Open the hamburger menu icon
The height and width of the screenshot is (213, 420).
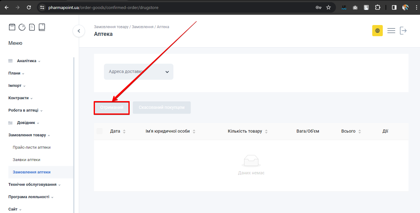[x=391, y=31]
